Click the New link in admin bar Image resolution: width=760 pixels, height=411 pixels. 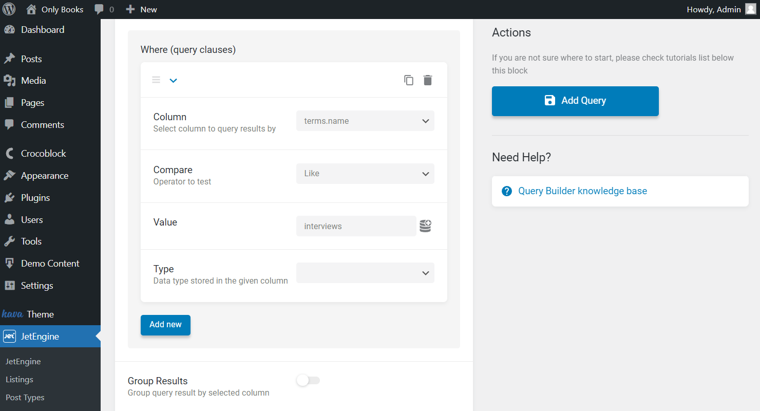[149, 10]
